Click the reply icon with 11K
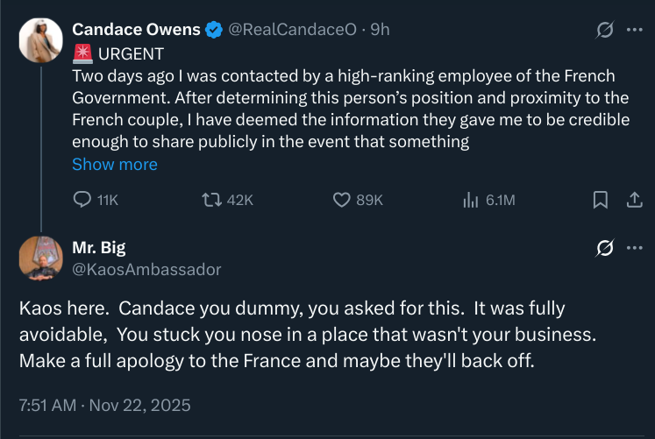Screen dimensions: 655x439 [x=82, y=200]
